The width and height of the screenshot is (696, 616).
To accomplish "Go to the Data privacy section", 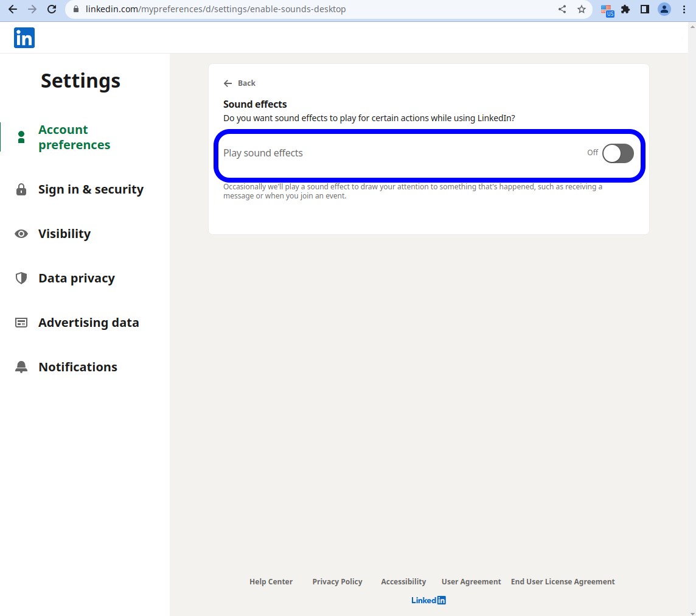I will coord(76,278).
